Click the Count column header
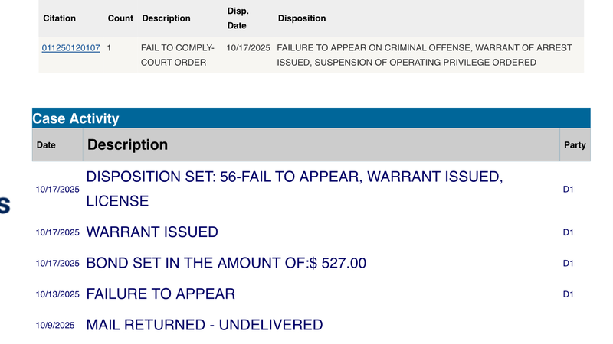 coord(121,18)
